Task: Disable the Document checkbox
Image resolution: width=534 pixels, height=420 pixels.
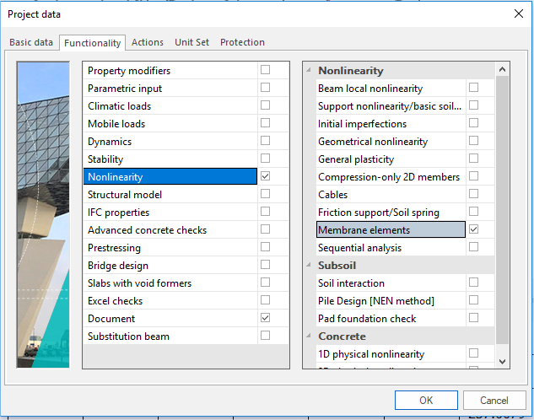Action: (266, 318)
